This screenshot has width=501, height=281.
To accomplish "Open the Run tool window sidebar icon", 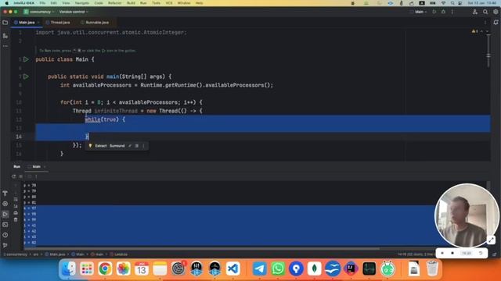I will (x=5, y=214).
